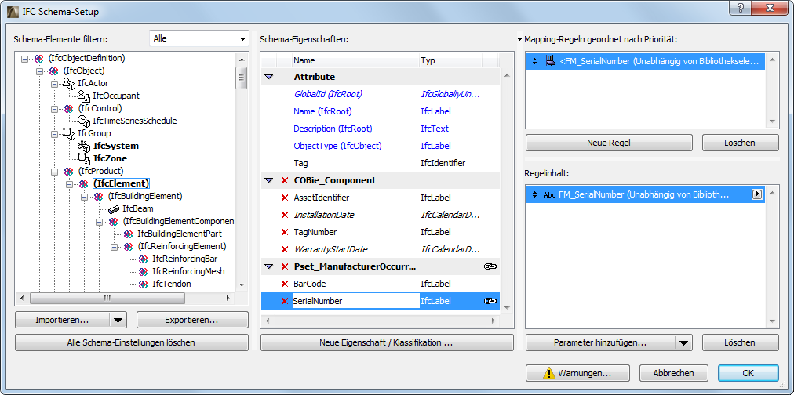The width and height of the screenshot is (794, 395).
Task: Click the link icon on the SerialNumber row
Action: click(x=490, y=301)
